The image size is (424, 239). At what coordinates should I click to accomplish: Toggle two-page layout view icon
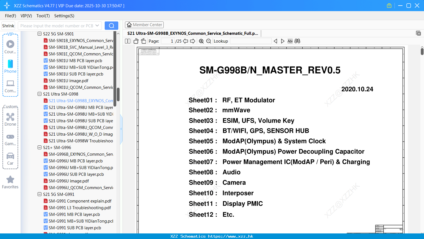pos(128,41)
